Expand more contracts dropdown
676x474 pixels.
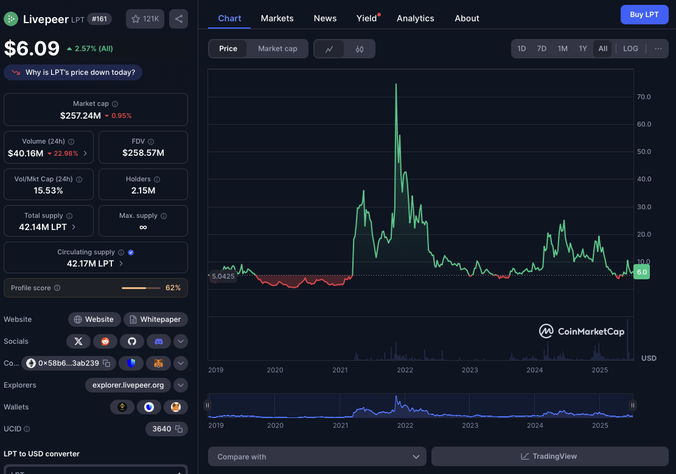pyautogui.click(x=181, y=363)
